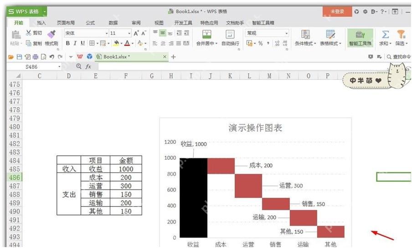Click the Undo arrow

[x=52, y=57]
